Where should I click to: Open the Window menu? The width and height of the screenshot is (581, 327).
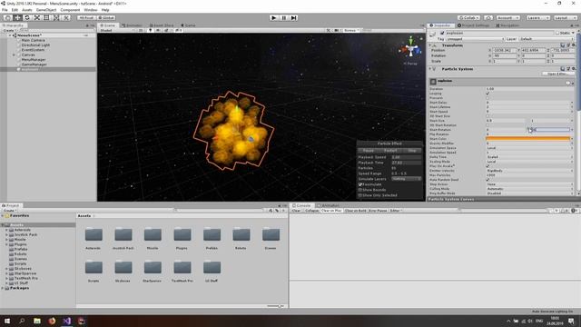(x=91, y=10)
